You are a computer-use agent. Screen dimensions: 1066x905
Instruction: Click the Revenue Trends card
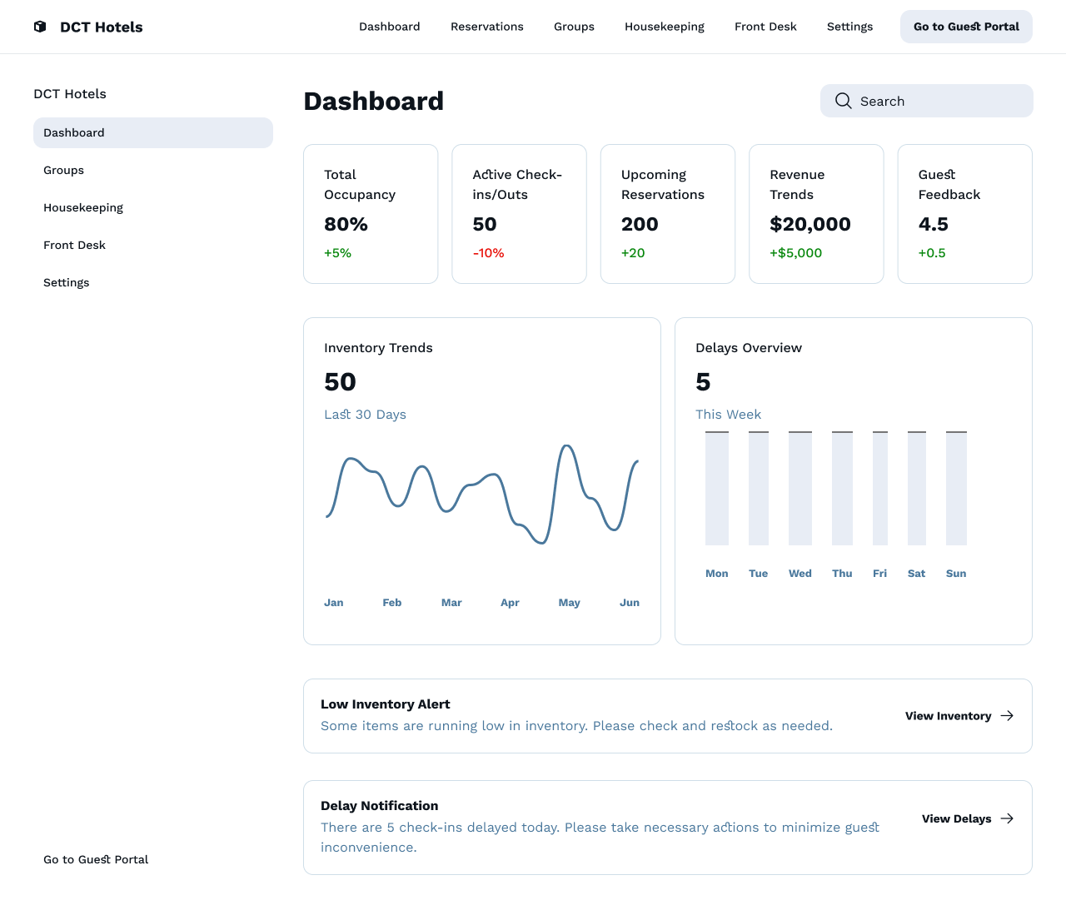click(x=815, y=213)
